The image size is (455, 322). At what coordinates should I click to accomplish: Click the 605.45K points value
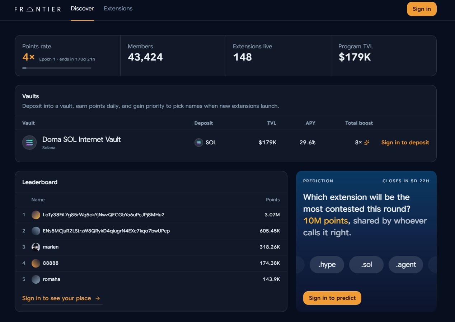point(270,231)
